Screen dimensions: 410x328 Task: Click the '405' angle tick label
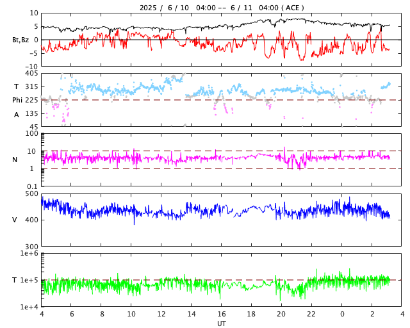pos(31,74)
